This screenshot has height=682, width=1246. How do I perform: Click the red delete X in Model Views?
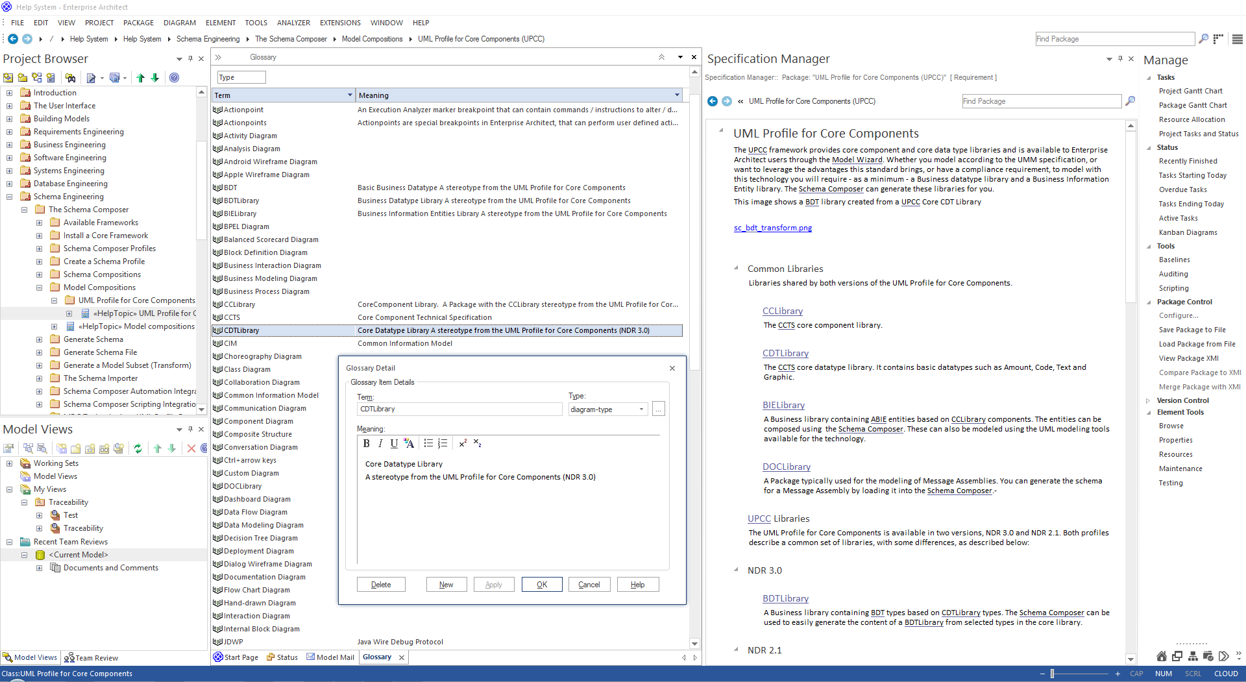[191, 448]
